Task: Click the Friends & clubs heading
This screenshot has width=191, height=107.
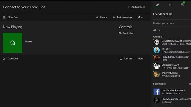Action: (x=163, y=14)
